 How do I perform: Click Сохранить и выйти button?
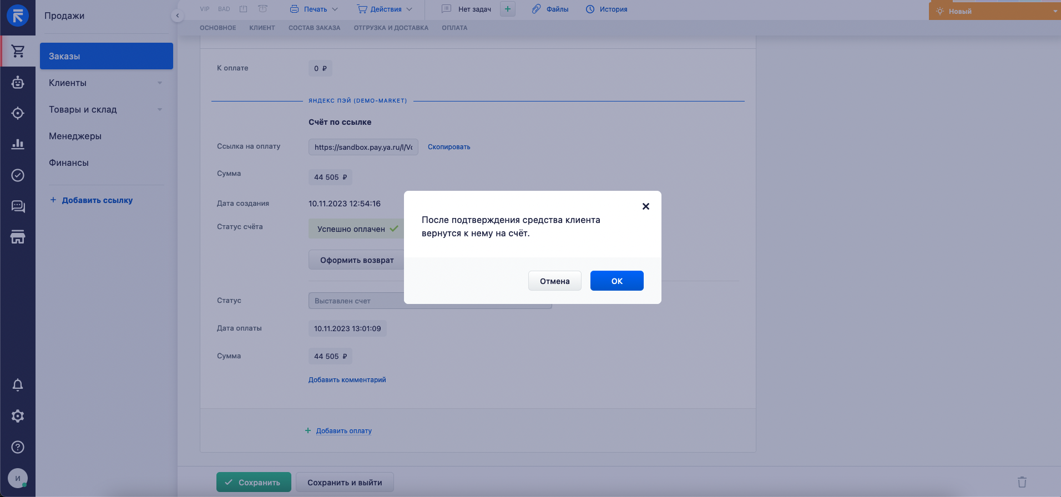(x=345, y=482)
